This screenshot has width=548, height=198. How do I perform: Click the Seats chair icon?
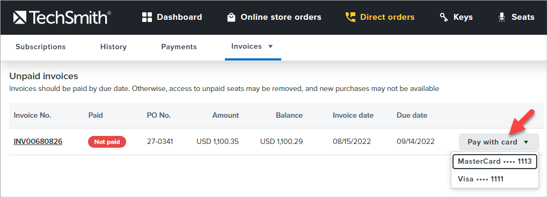tap(502, 17)
